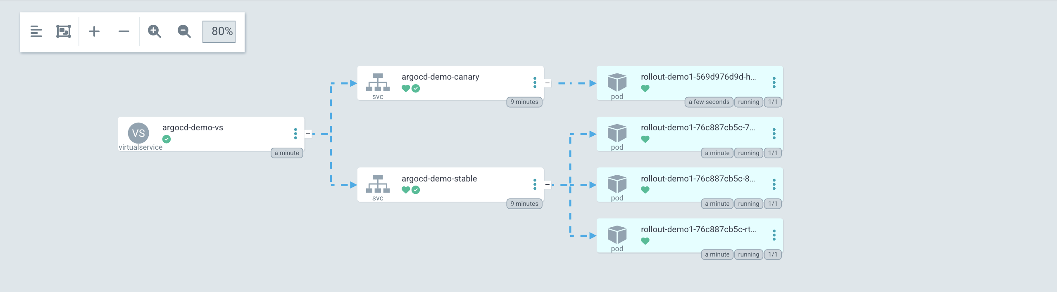
Task: Click the pod icon of rollout-demo1-76c887cb5c-rt
Action: click(x=617, y=235)
